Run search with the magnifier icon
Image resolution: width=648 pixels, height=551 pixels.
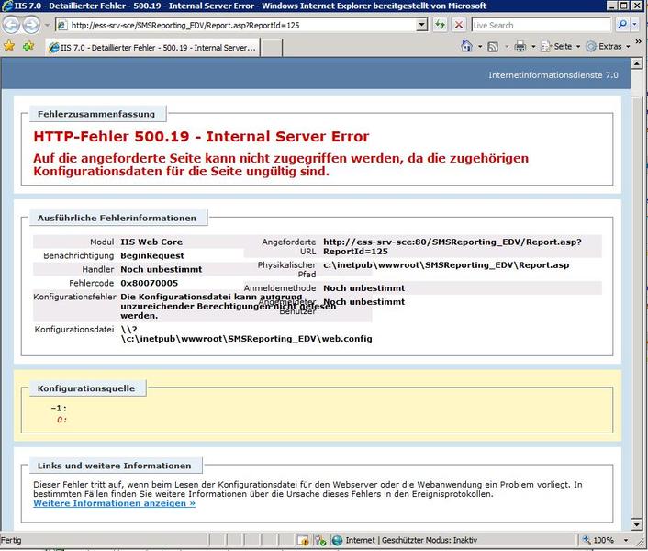pyautogui.click(x=621, y=25)
